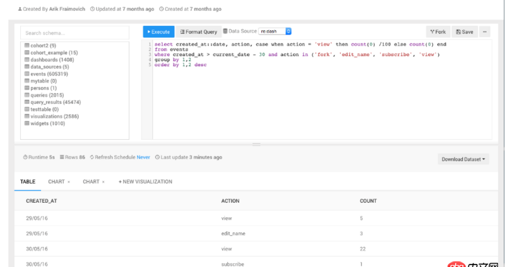
Task: Grab the editor resize handle below the query
Action: click(x=256, y=144)
